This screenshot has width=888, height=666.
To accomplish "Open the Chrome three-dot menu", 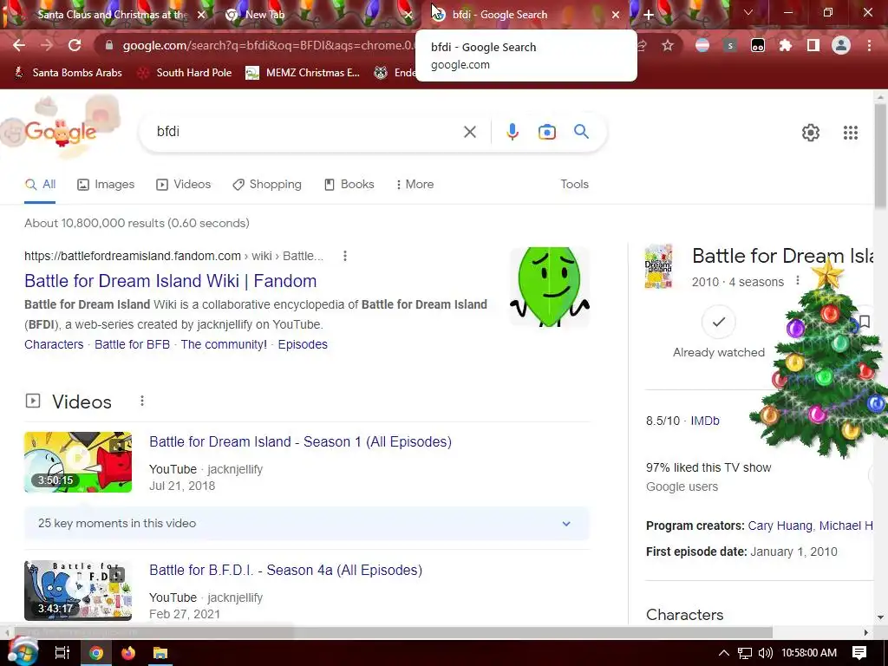I will point(869,45).
